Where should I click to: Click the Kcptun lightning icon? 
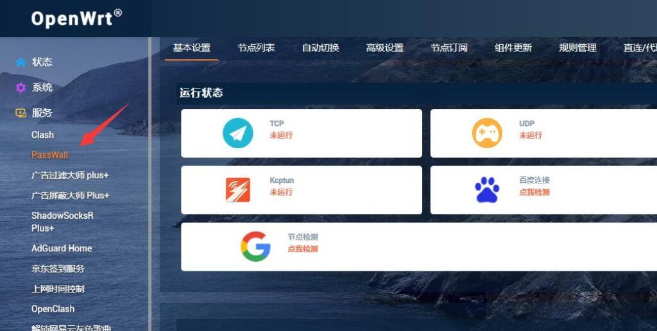point(238,190)
